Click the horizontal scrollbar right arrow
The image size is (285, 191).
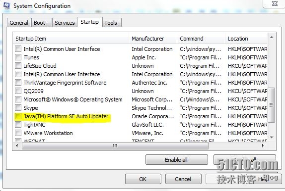(263, 145)
